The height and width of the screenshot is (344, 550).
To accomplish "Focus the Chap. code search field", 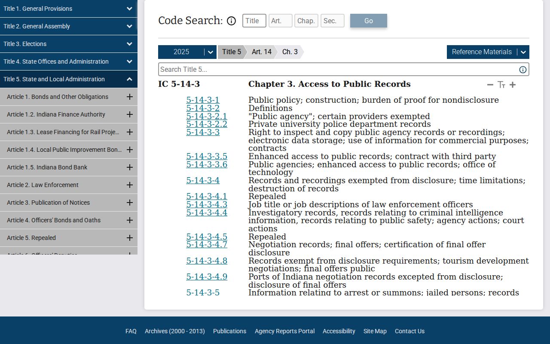I will [306, 21].
